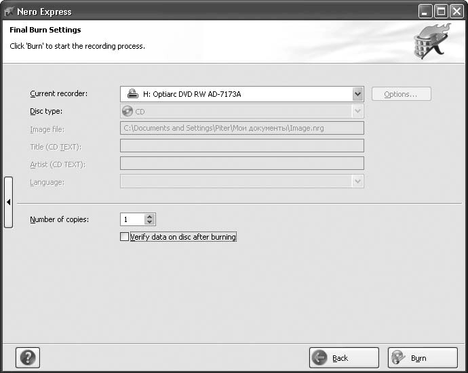Click the Number of copies field
Viewport: 468px width, 373px height.
pos(132,219)
